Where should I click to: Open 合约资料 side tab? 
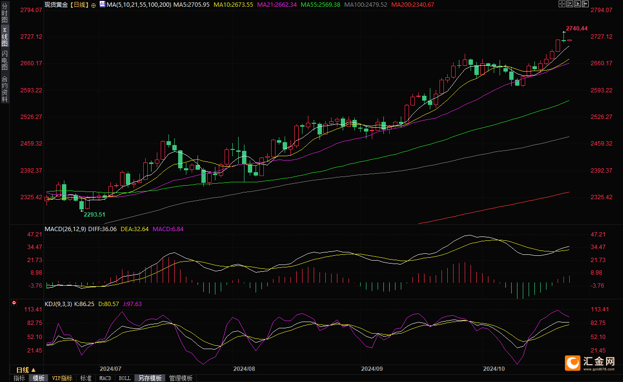pyautogui.click(x=4, y=89)
